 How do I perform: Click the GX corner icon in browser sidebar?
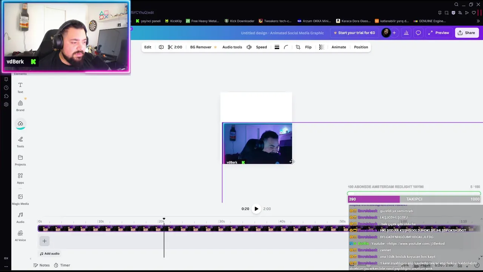pos(6,258)
